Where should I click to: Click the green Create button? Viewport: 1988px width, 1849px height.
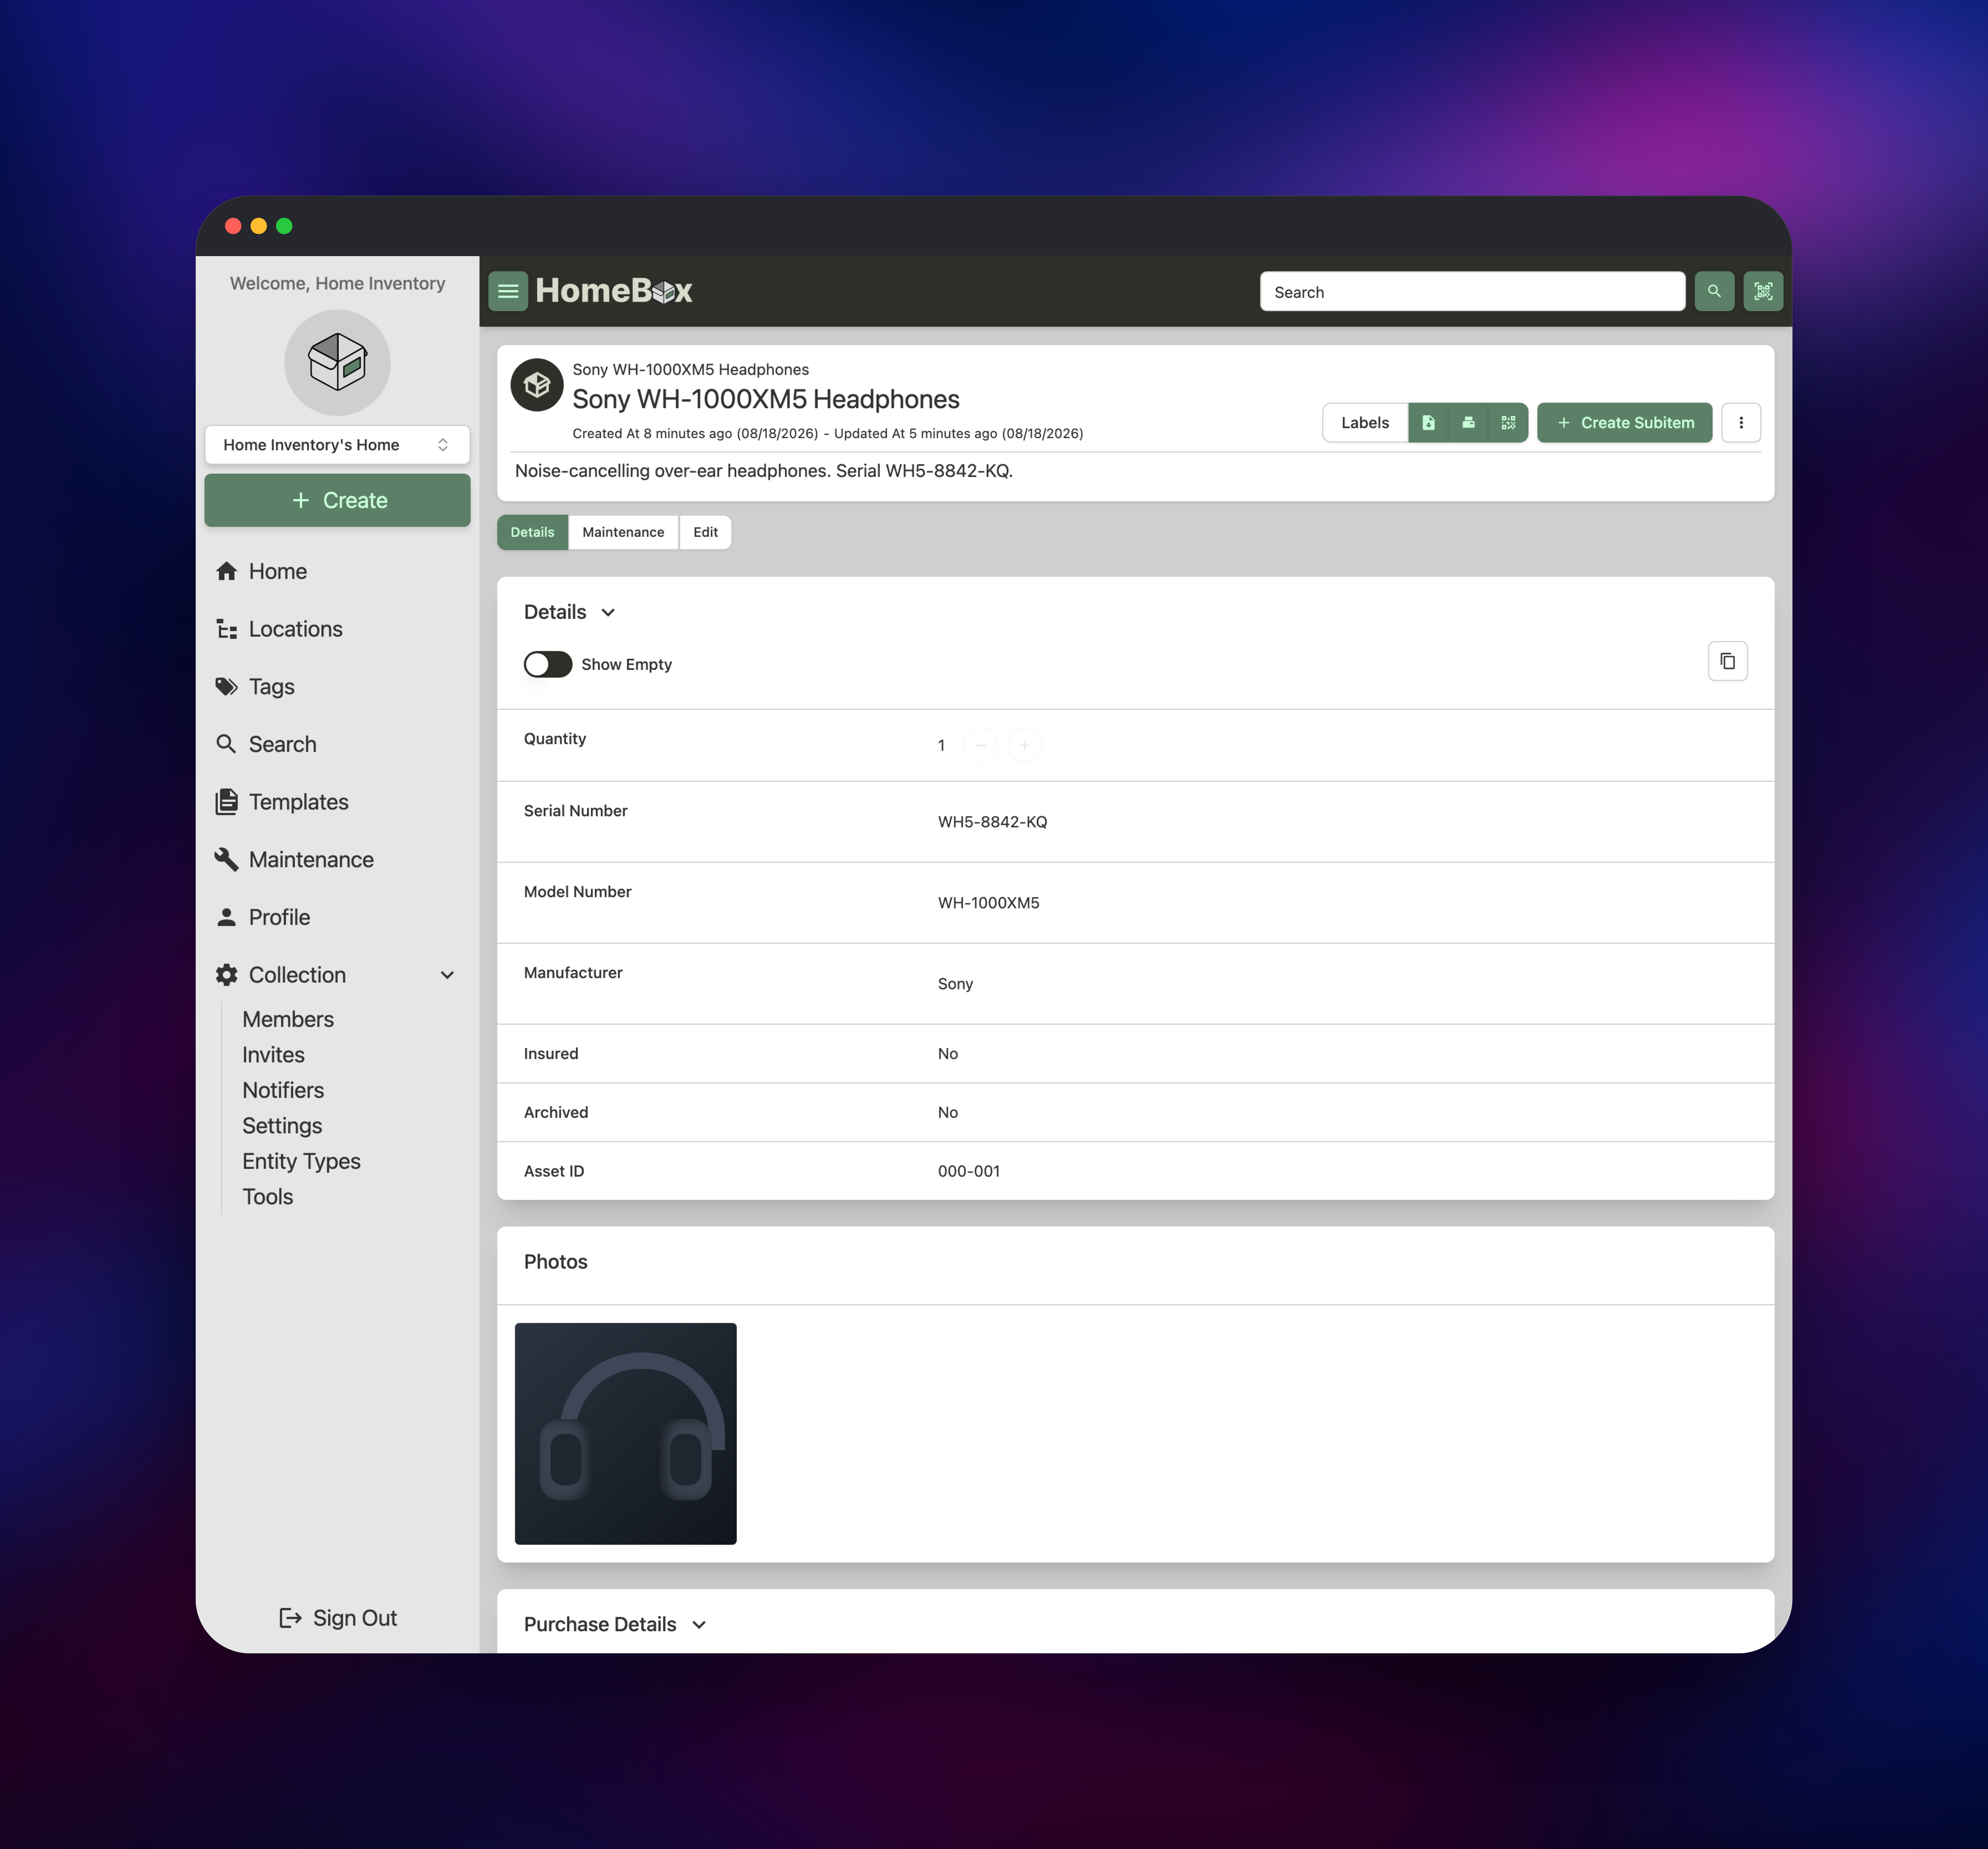(337, 500)
